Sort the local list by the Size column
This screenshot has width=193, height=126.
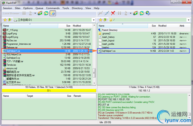pyautogui.click(x=65, y=26)
